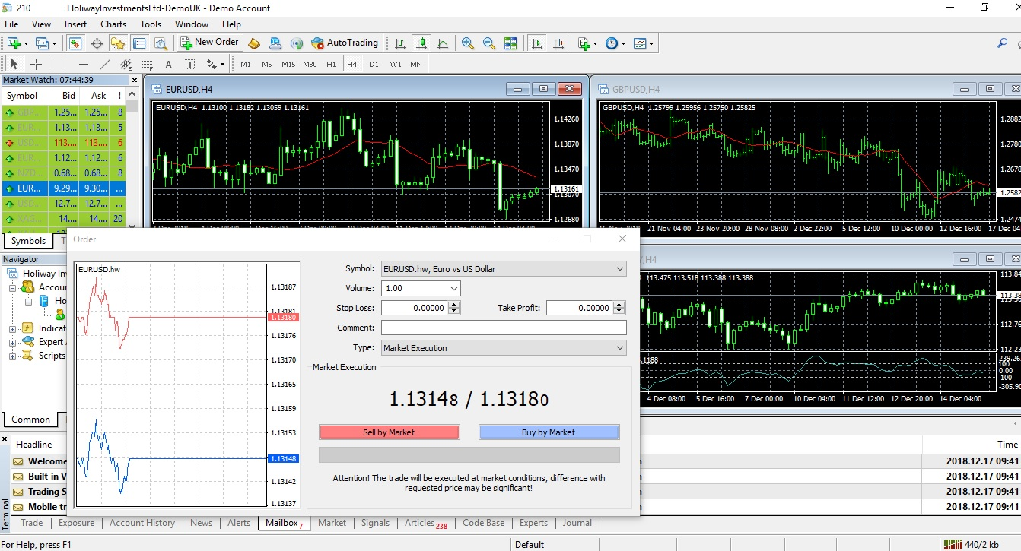Open the Charts menu
1021x551 pixels.
point(113,24)
